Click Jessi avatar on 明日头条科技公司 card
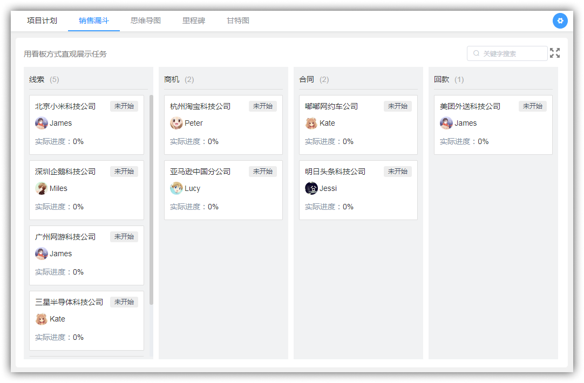 pos(311,188)
